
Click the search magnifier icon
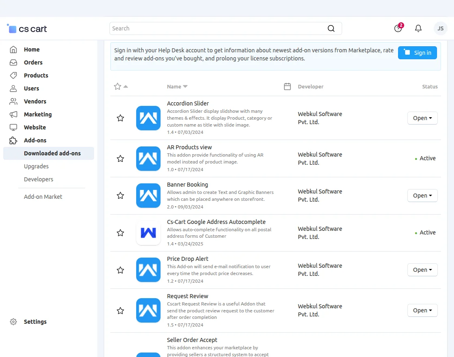pyautogui.click(x=331, y=28)
